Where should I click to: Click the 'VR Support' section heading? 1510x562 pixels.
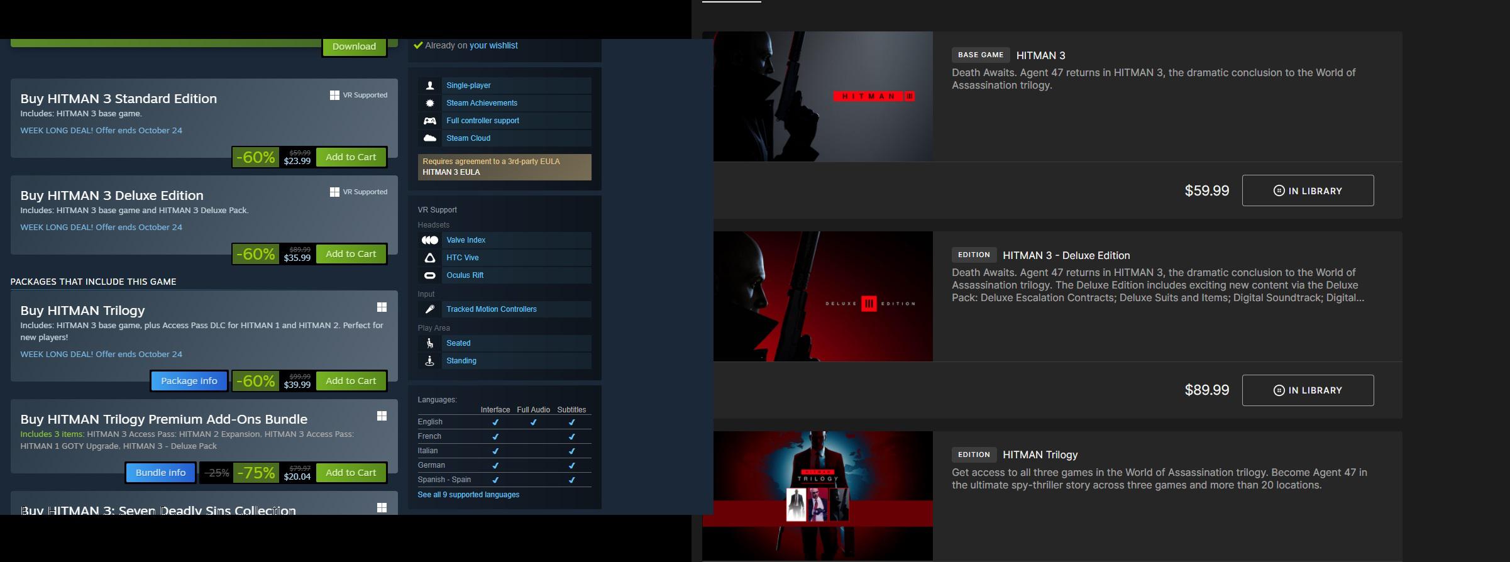click(x=437, y=210)
